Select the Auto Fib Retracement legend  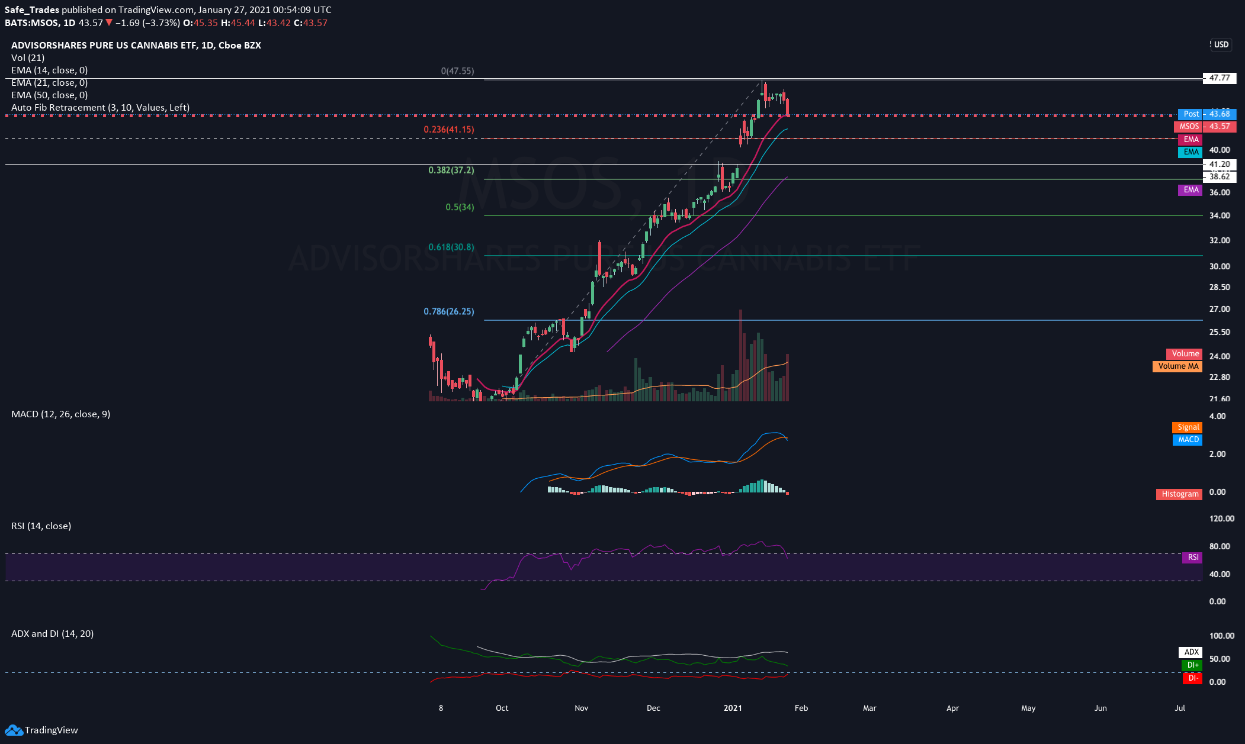[x=101, y=107]
